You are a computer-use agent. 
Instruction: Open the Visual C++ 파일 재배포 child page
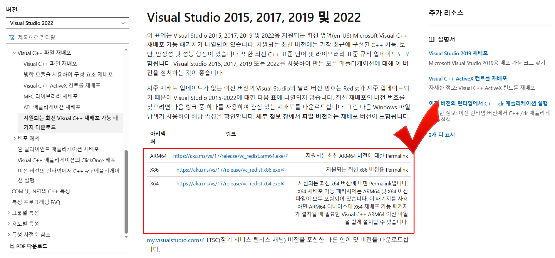click(x=50, y=64)
